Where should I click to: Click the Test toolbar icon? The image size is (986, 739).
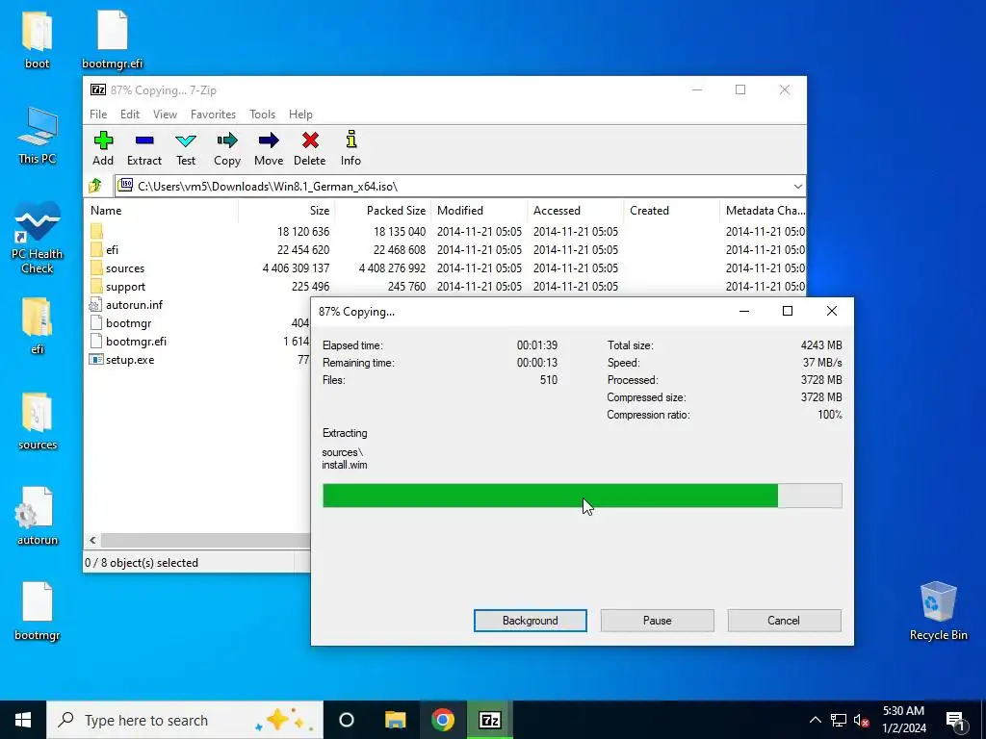point(186,148)
